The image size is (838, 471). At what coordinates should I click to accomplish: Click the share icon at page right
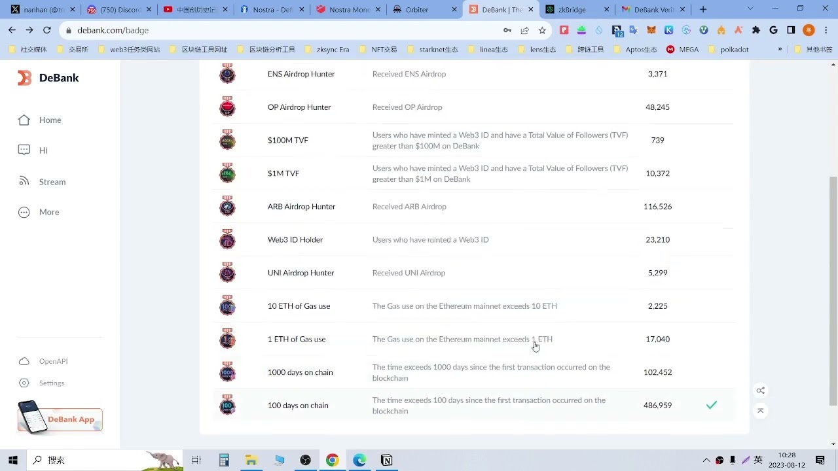[x=760, y=391]
